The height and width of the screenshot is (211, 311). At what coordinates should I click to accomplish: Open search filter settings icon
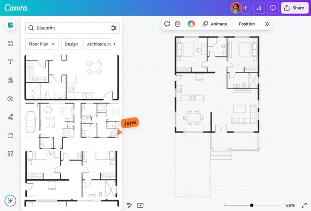114,28
